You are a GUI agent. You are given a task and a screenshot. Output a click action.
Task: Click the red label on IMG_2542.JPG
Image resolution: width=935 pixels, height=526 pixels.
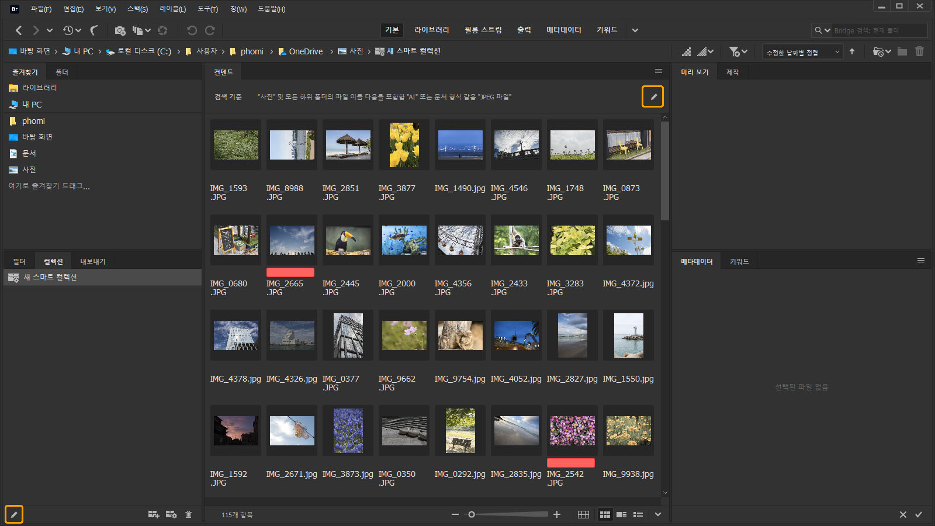coord(571,463)
